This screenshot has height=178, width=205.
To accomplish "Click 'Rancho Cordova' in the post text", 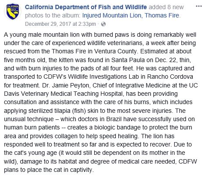I will click(170, 77).
